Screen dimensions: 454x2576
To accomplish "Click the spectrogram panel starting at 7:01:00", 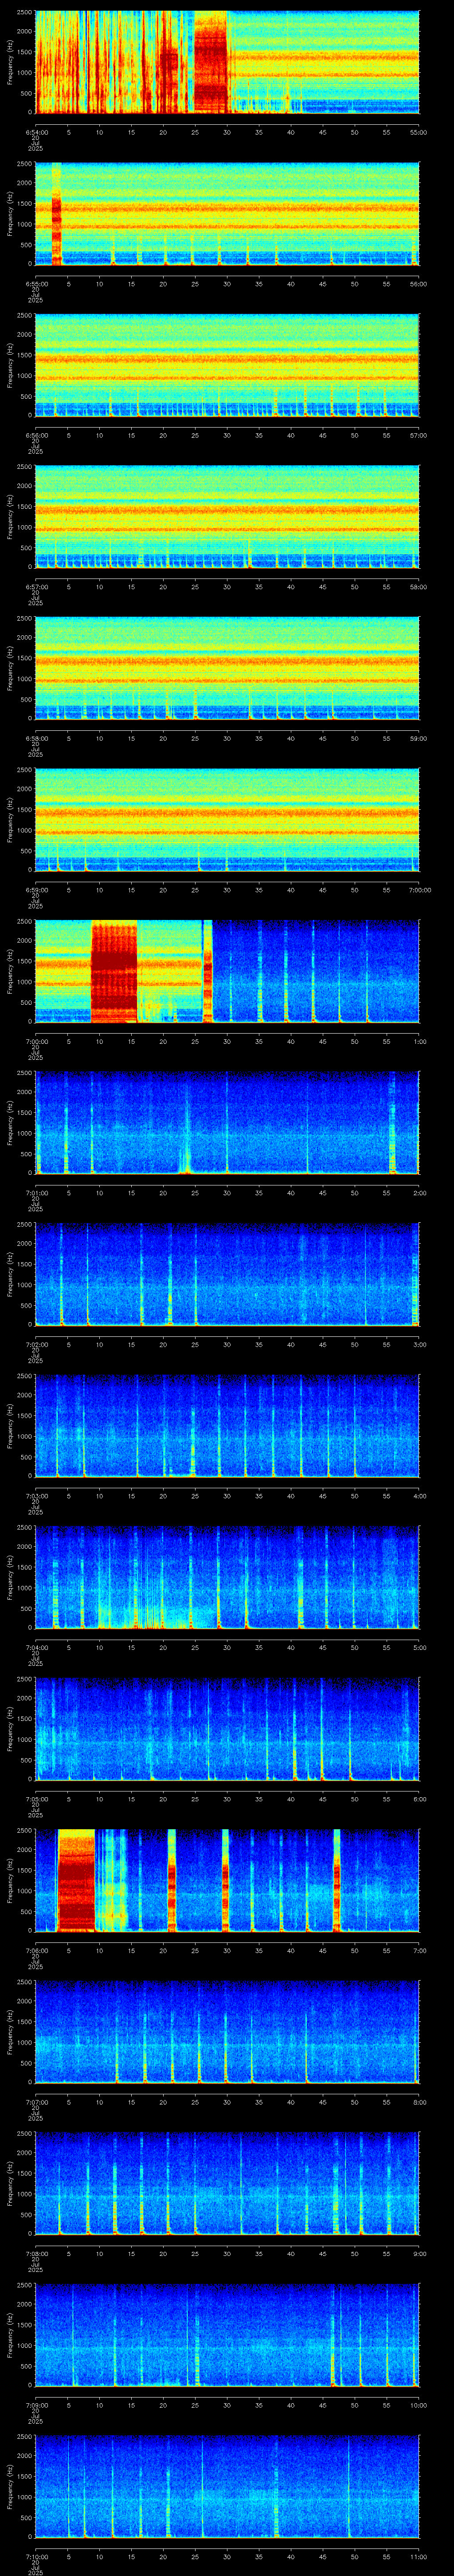I will [x=227, y=1123].
